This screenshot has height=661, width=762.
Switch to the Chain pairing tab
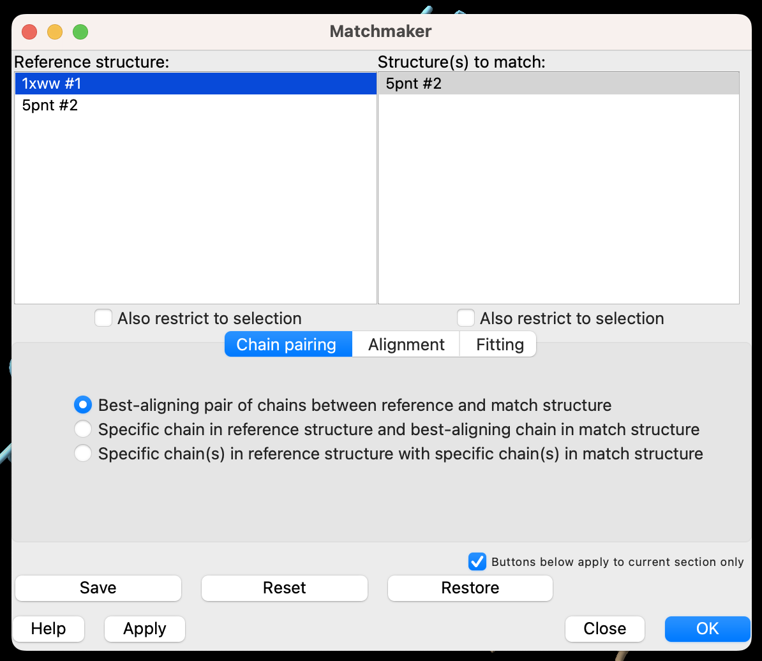tap(287, 345)
